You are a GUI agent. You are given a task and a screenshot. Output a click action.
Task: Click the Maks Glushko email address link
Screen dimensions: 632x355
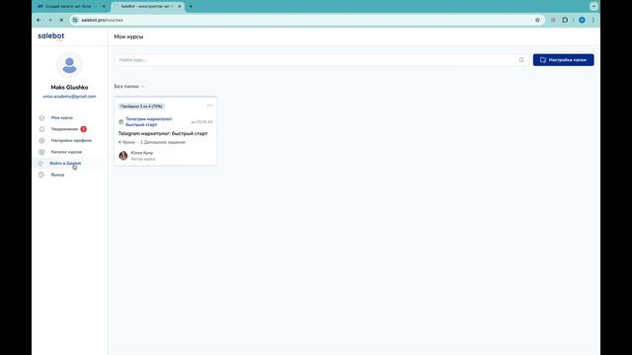click(x=69, y=97)
